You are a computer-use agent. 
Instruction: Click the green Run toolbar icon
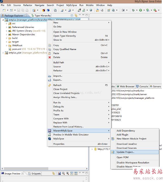pos(140,10)
